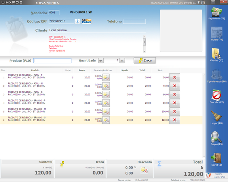This screenshot has width=228, height=182.
Task: Click info icon next to Código/CPF
Action: (77, 21)
